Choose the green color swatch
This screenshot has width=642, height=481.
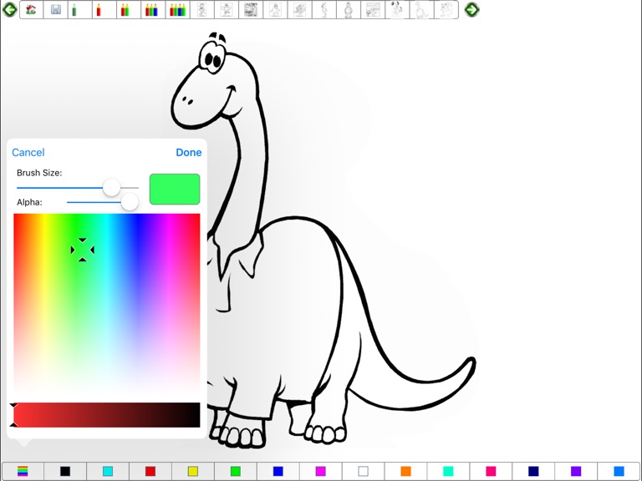click(x=236, y=471)
